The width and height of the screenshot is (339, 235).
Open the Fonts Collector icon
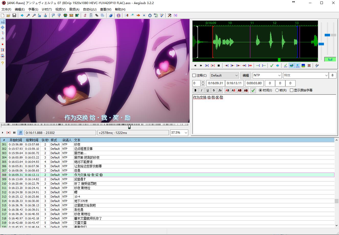102,15
